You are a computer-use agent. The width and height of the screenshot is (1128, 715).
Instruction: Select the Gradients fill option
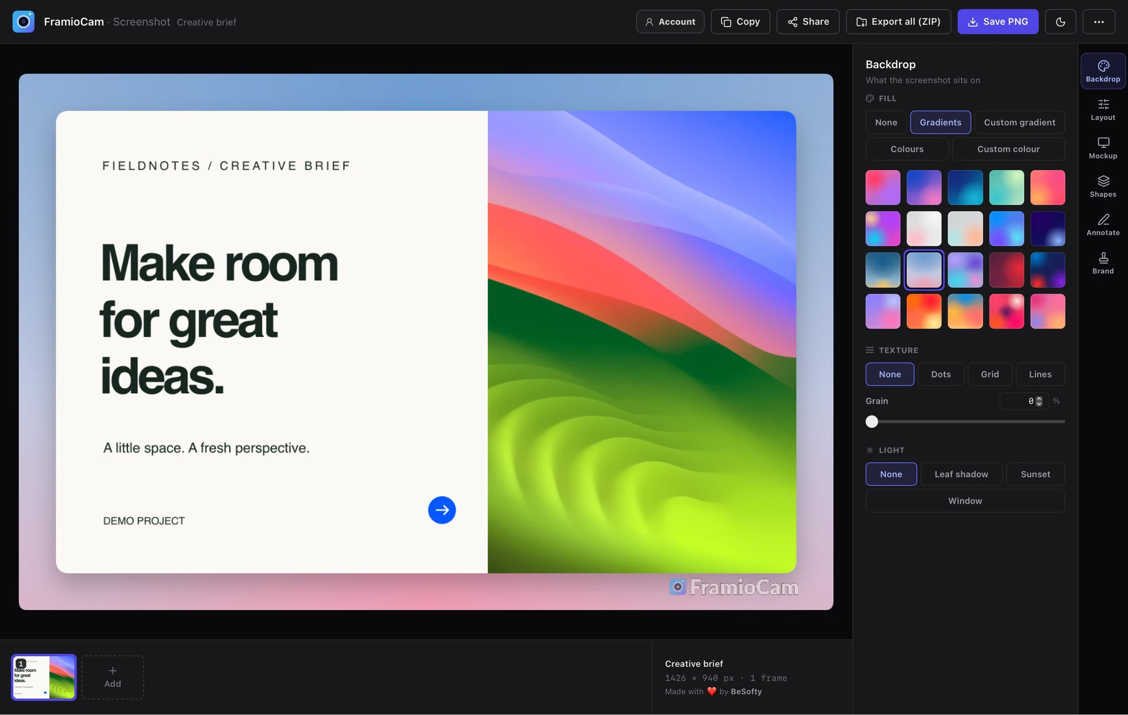pyautogui.click(x=940, y=122)
